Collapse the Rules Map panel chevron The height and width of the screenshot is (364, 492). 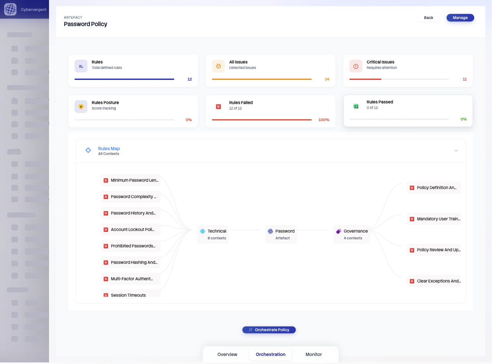tap(456, 151)
